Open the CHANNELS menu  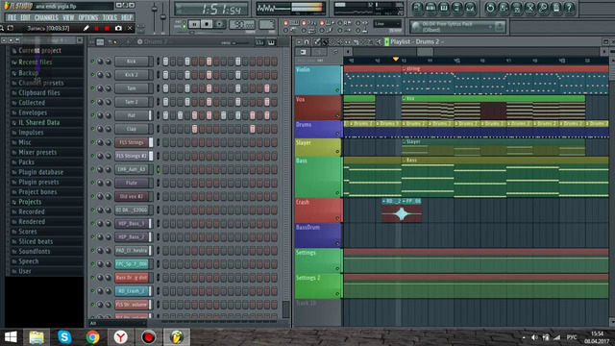46,17
